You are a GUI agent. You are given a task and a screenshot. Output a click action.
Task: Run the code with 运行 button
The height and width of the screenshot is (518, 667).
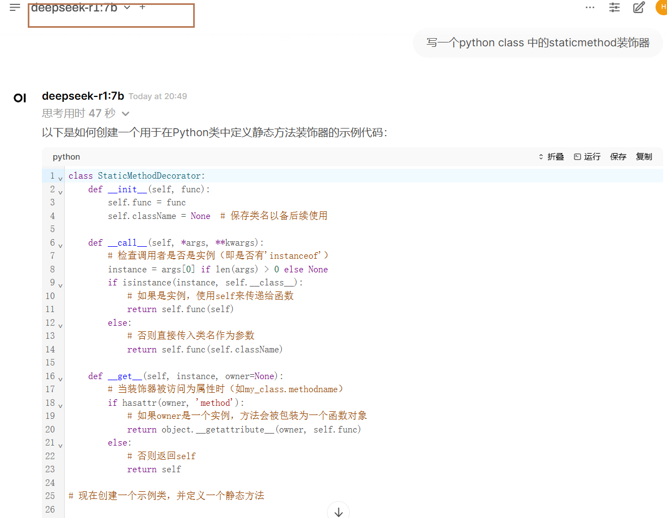click(x=587, y=157)
